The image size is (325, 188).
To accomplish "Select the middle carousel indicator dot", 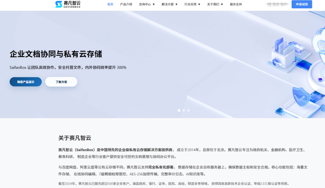I will click(x=183, y=110).
